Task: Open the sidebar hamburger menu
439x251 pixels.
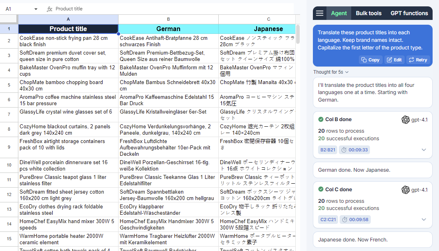Action: 319,13
